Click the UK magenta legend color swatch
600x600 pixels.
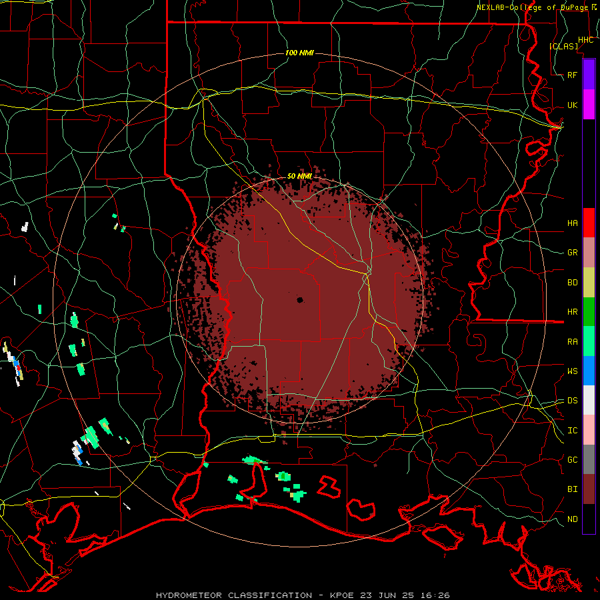point(589,105)
